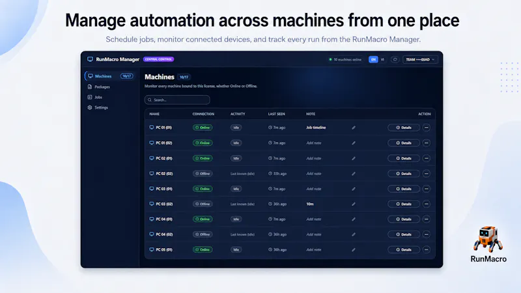Image resolution: width=521 pixels, height=293 pixels.
Task: Open Jobs in the sidebar
Action: pos(94,97)
